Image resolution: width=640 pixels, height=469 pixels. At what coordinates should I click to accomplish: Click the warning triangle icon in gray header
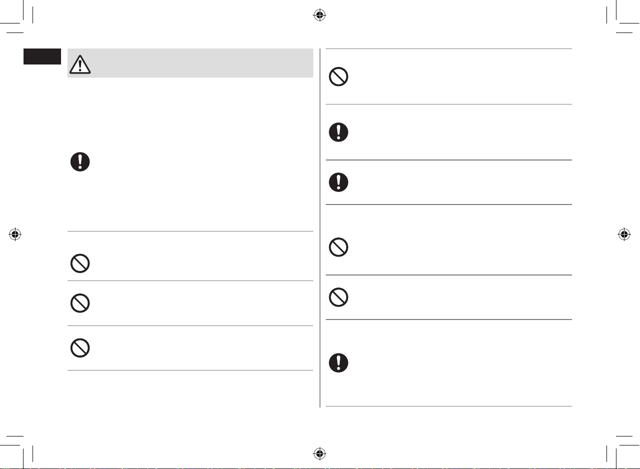coord(80,64)
